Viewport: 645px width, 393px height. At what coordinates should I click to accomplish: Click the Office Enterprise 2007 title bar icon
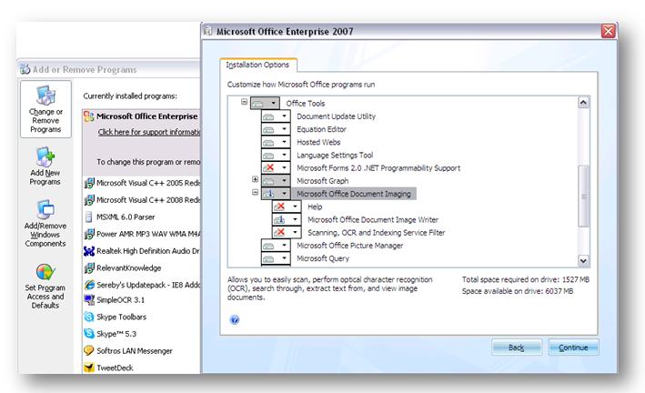point(208,31)
